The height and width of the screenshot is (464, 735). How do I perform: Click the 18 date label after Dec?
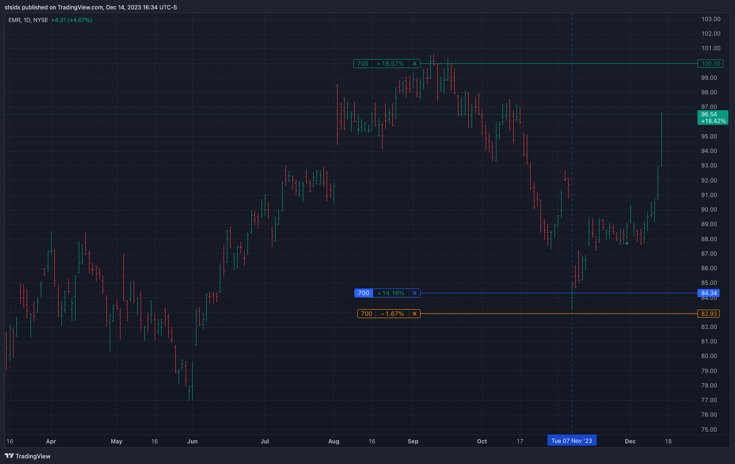[x=668, y=441]
